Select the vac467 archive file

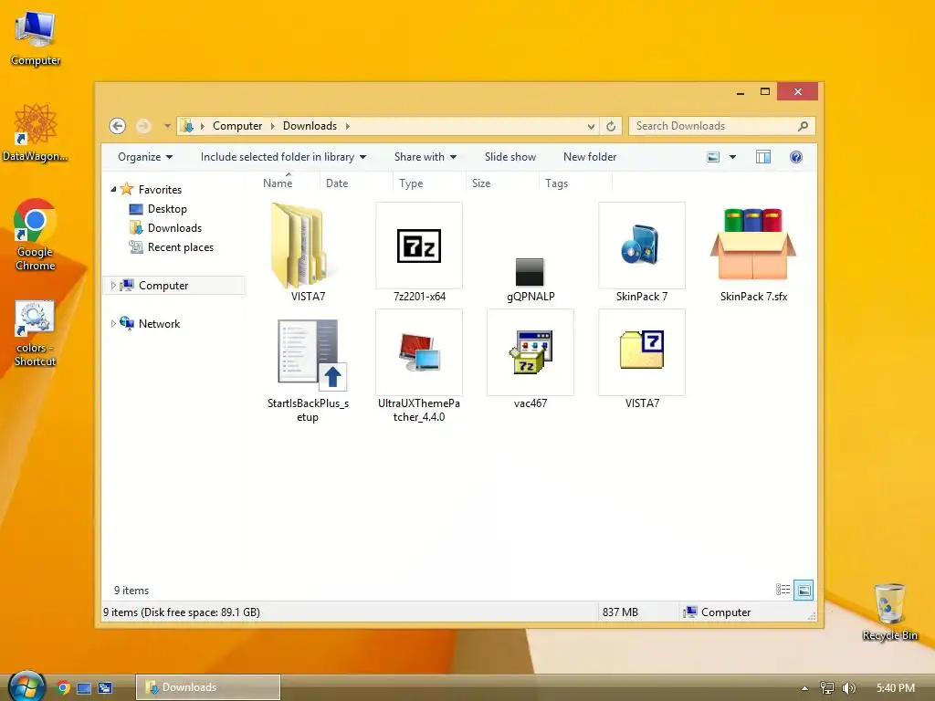[x=531, y=351]
